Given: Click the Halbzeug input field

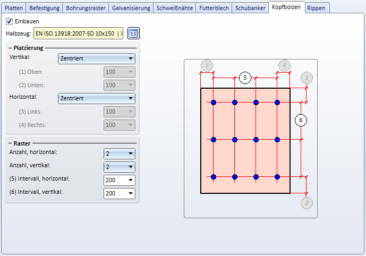Looking at the screenshot, I should point(78,33).
